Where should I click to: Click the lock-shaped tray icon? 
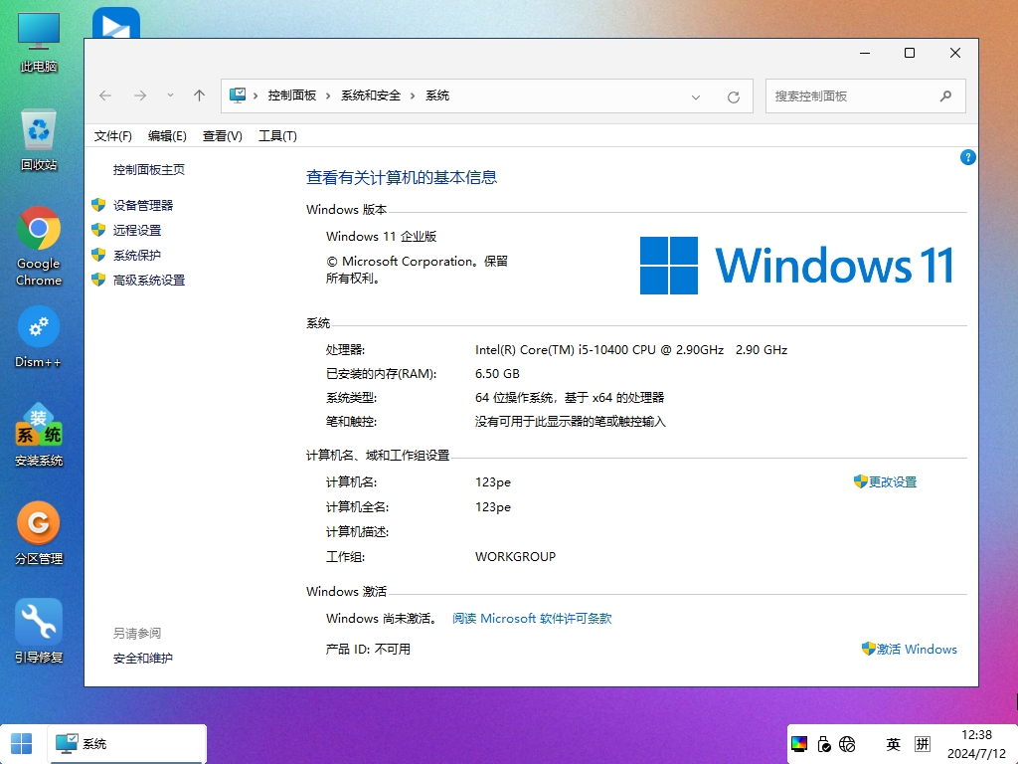tap(824, 744)
